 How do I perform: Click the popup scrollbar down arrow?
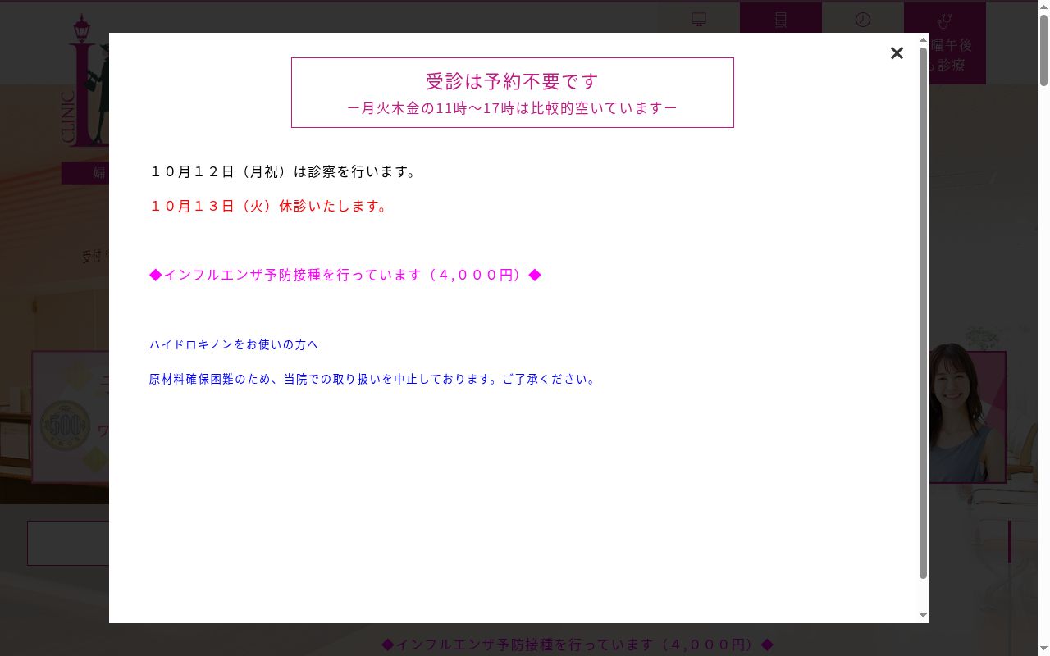(924, 616)
